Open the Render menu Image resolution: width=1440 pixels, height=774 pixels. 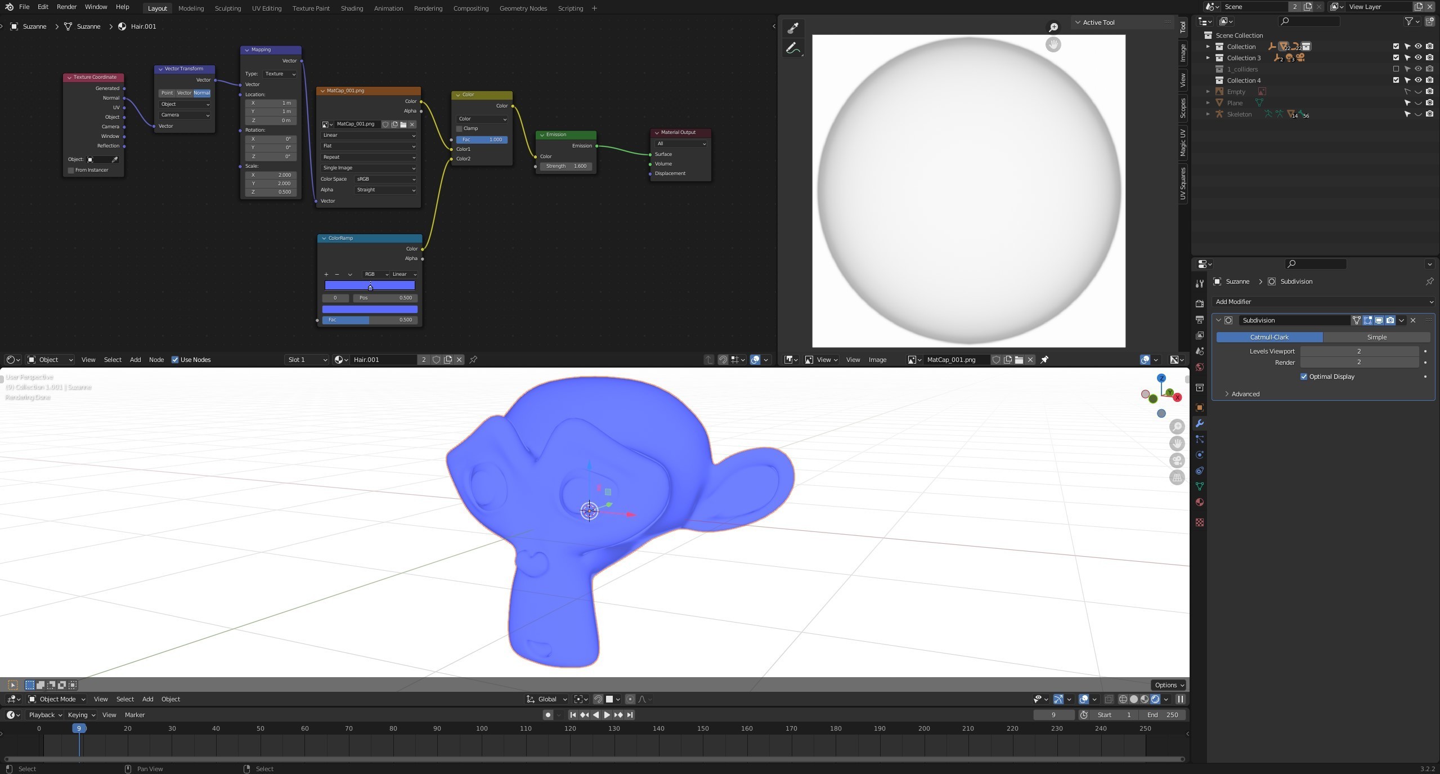[x=66, y=7]
